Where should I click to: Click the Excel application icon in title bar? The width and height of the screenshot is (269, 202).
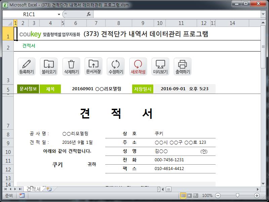tap(5, 5)
